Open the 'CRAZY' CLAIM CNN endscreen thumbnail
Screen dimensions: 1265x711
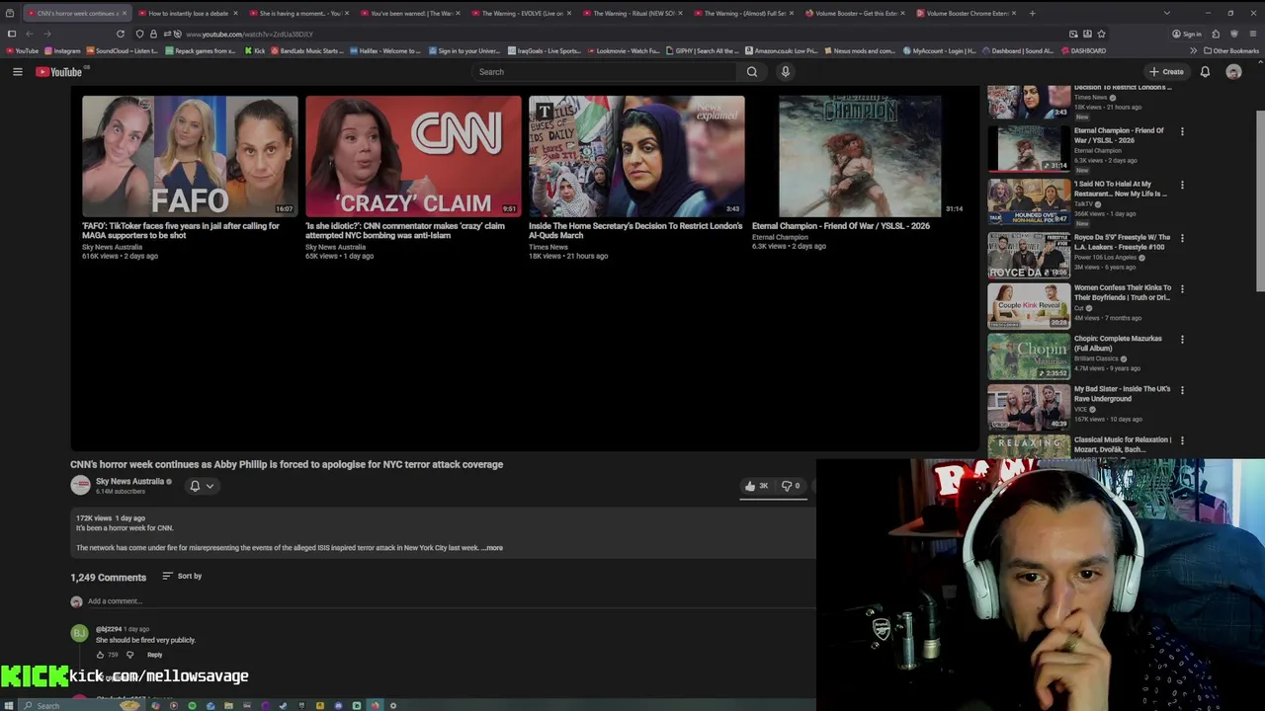tap(413, 156)
